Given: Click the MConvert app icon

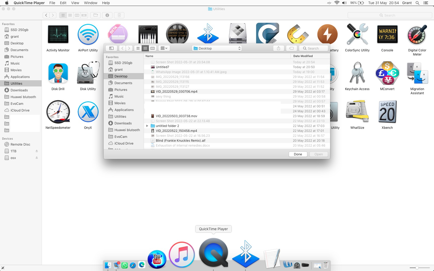Looking at the screenshot, I should [x=387, y=73].
